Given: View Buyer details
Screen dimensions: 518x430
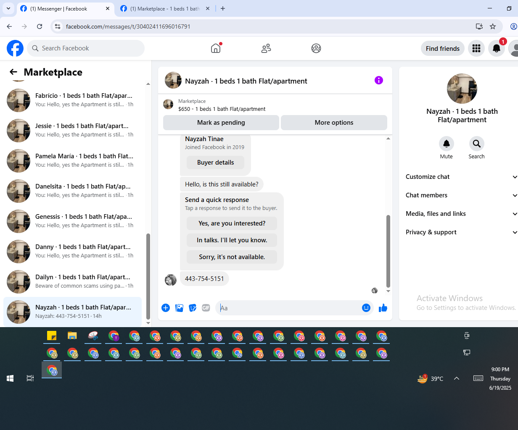Looking at the screenshot, I should coord(215,163).
